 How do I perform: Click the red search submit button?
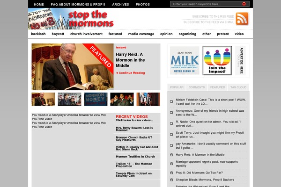point(244,4)
